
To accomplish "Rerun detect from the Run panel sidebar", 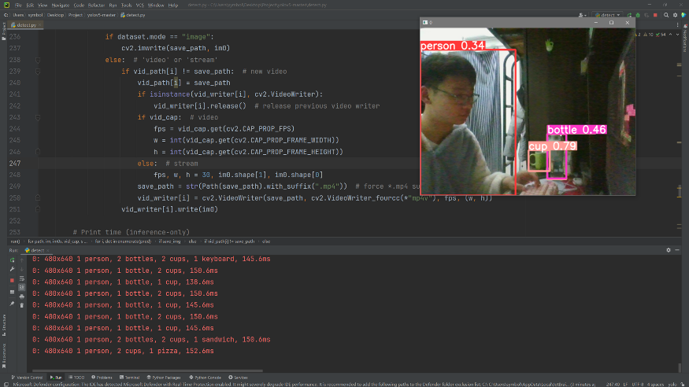I will (x=12, y=259).
